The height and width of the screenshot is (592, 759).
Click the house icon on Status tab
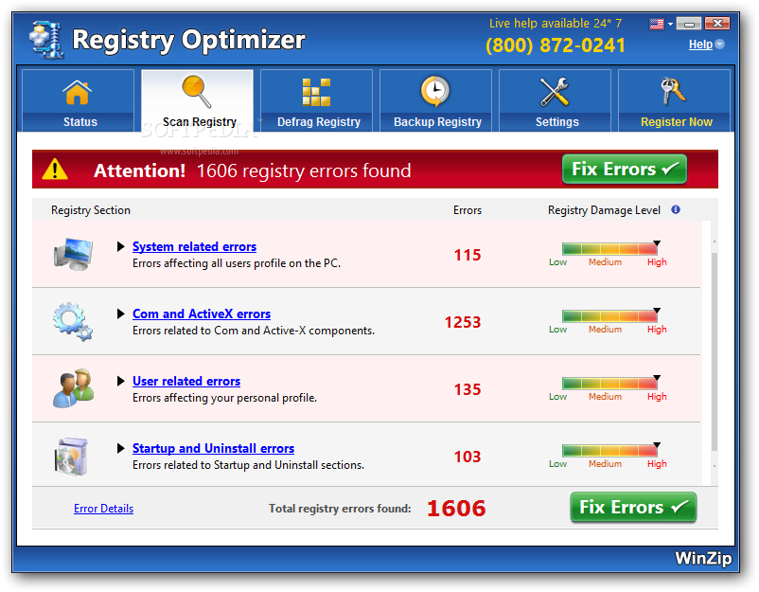[78, 92]
